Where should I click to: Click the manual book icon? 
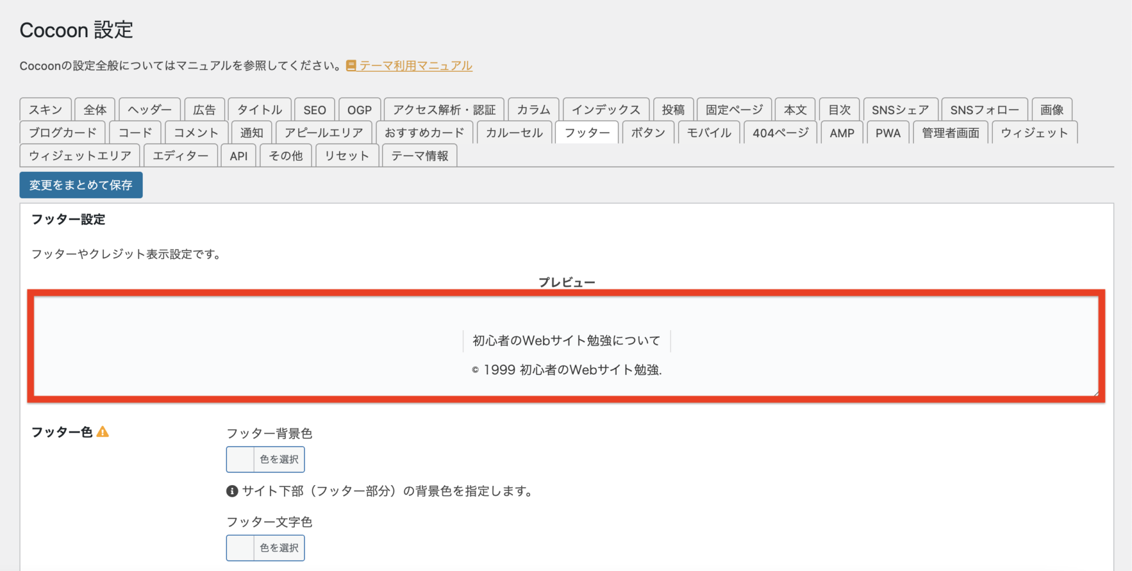pyautogui.click(x=351, y=65)
